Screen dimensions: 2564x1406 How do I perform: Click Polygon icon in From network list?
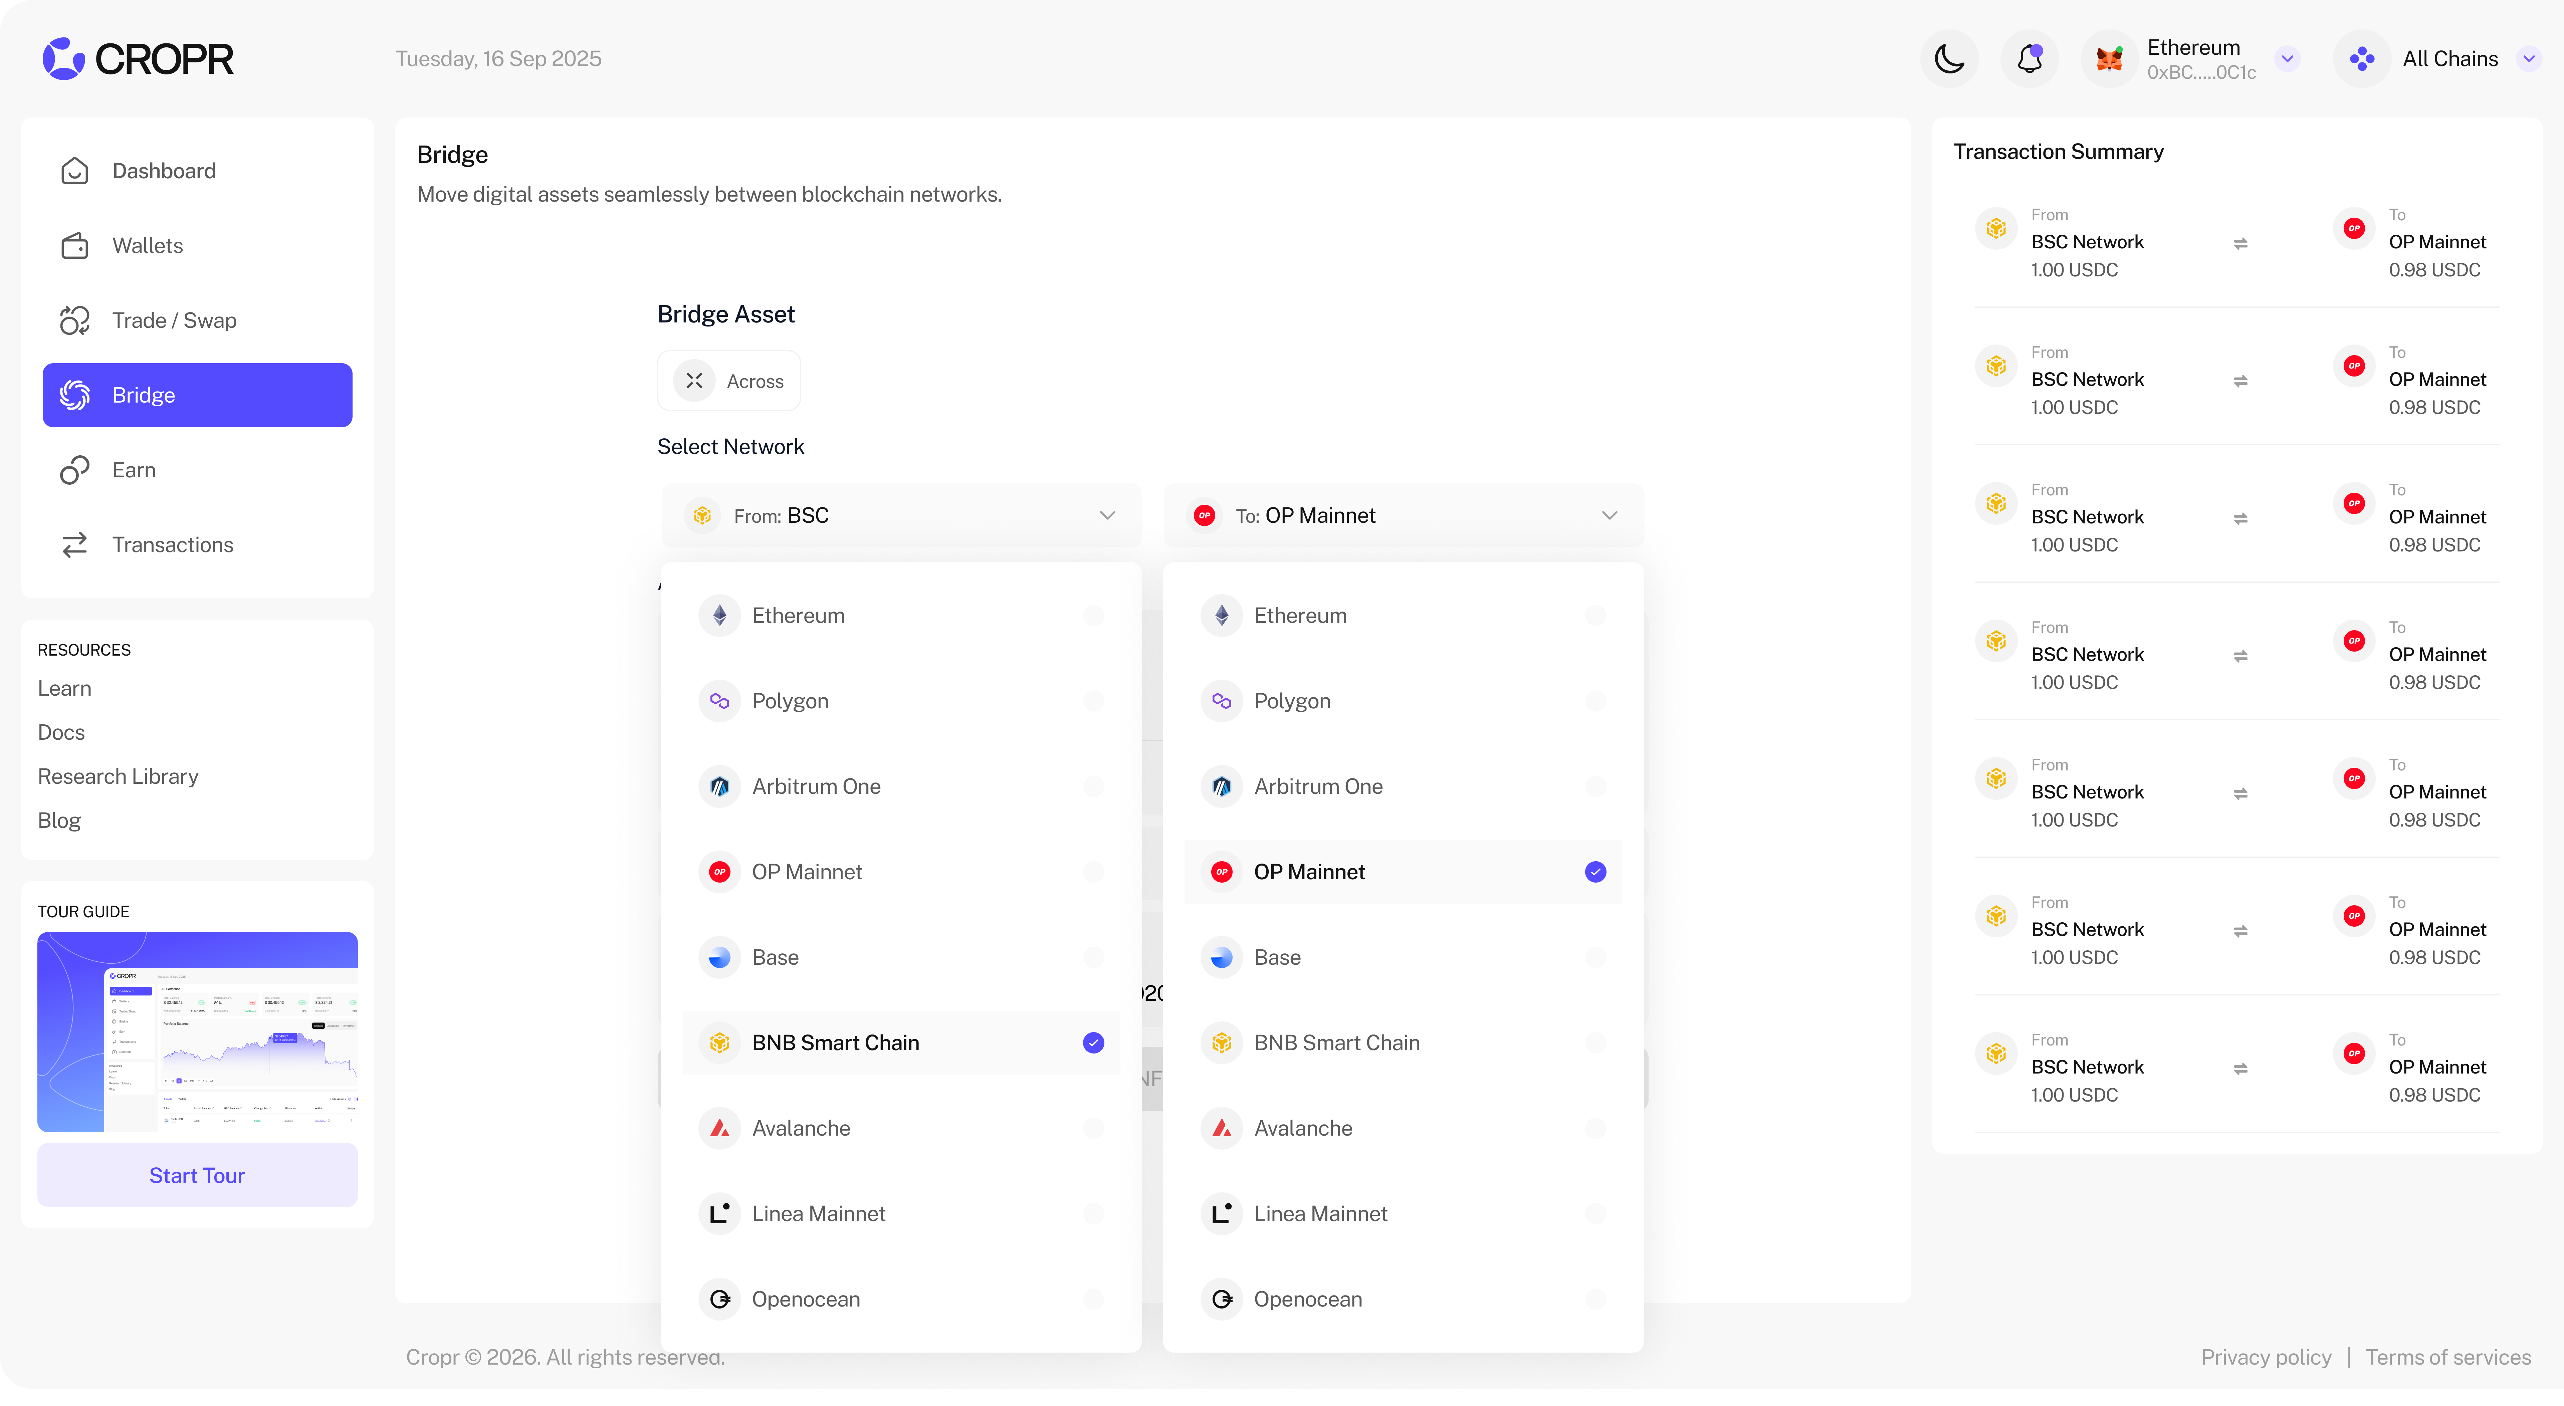(x=720, y=702)
